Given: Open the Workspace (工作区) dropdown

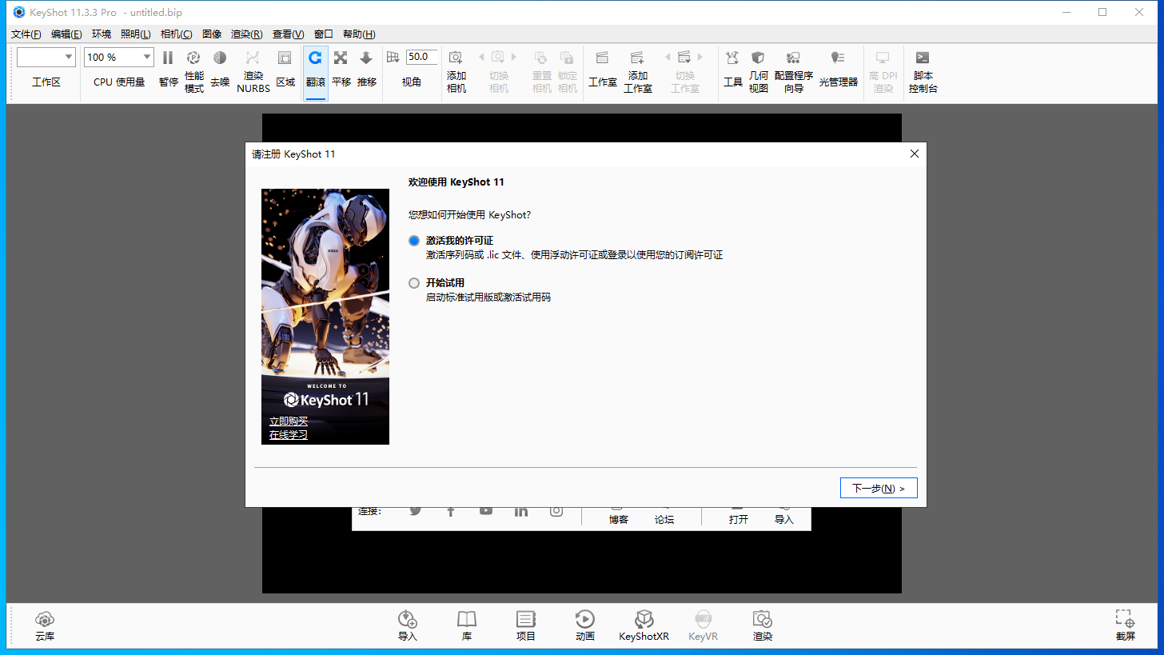Looking at the screenshot, I should coord(46,57).
